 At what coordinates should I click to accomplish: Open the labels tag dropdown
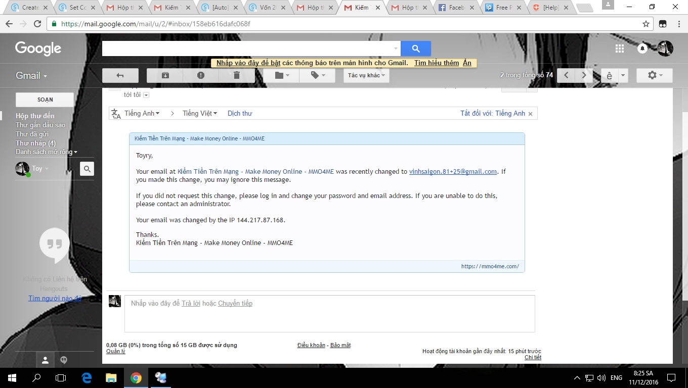click(317, 75)
